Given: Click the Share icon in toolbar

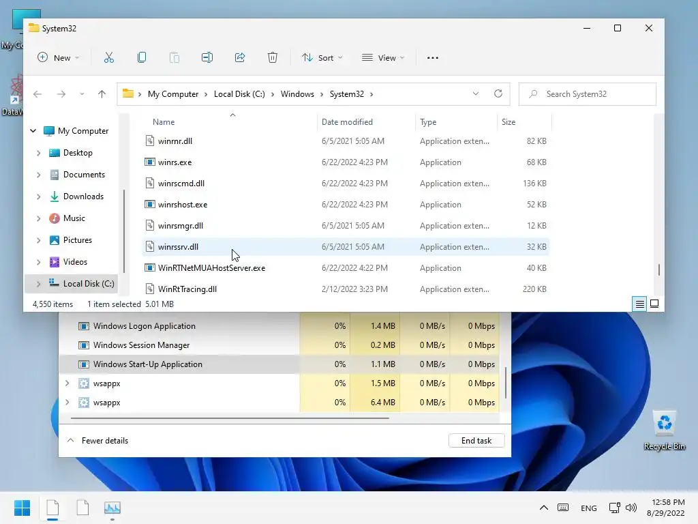Looking at the screenshot, I should point(240,57).
